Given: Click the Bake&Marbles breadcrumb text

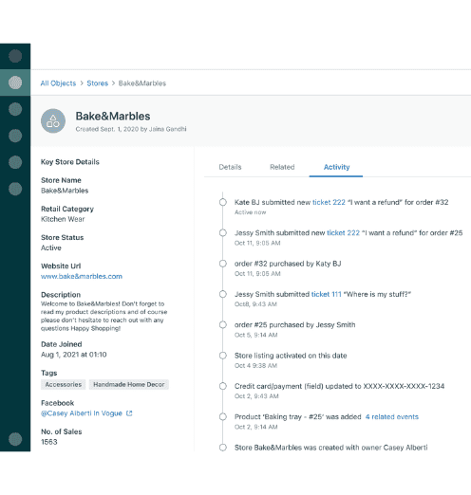Looking at the screenshot, I should coord(142,83).
